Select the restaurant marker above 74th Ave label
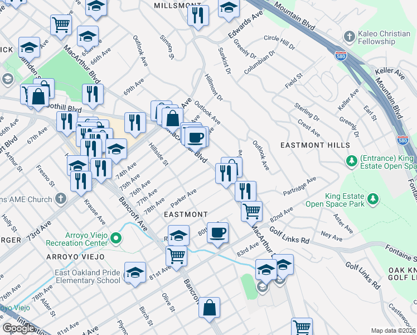The width and height of the screenshot is (417, 335). pos(101,169)
